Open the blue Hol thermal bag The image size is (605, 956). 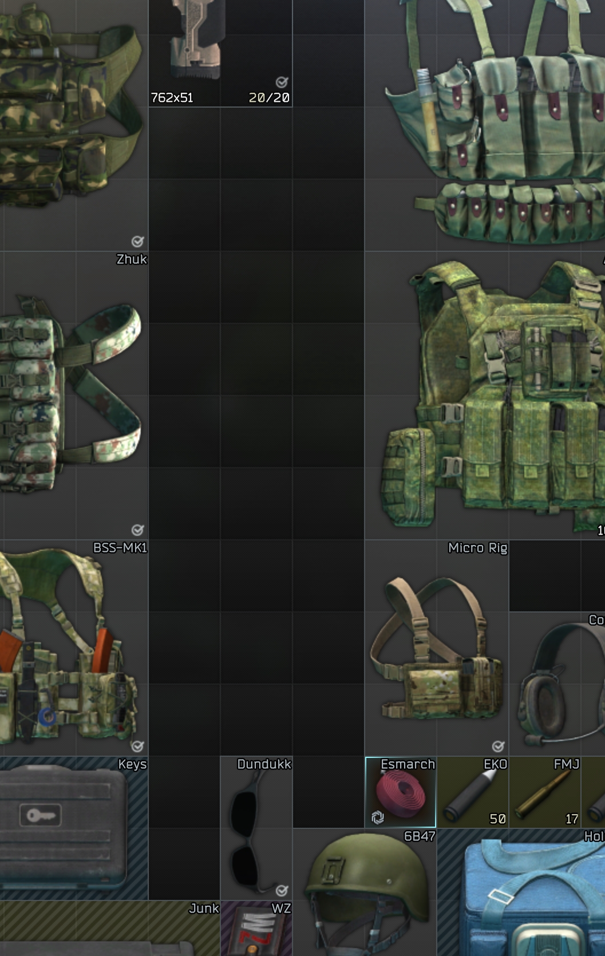point(521,892)
